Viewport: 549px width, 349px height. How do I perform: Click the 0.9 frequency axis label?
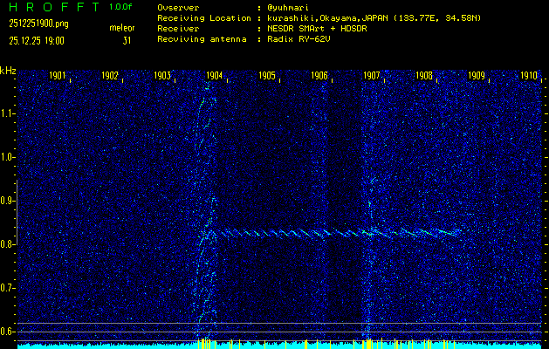[x=6, y=201]
